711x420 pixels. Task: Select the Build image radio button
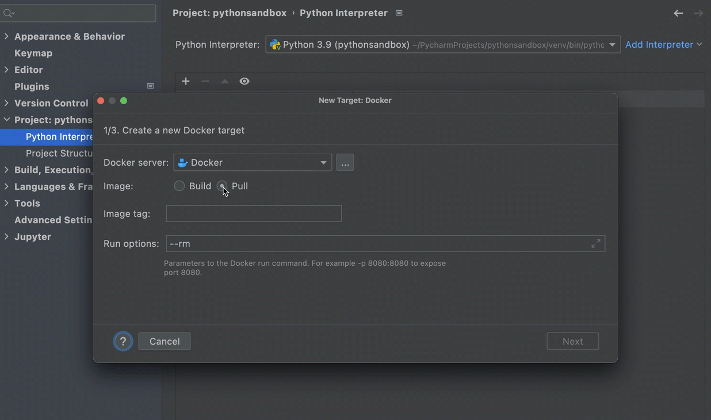coord(179,186)
